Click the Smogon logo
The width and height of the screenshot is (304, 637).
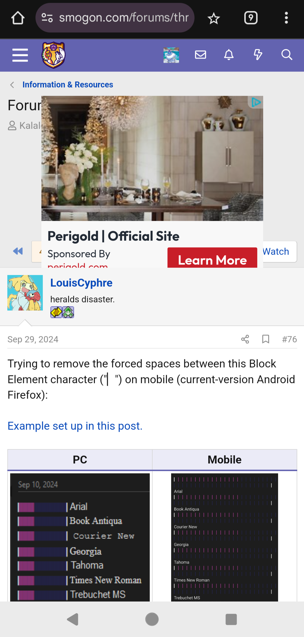53,55
